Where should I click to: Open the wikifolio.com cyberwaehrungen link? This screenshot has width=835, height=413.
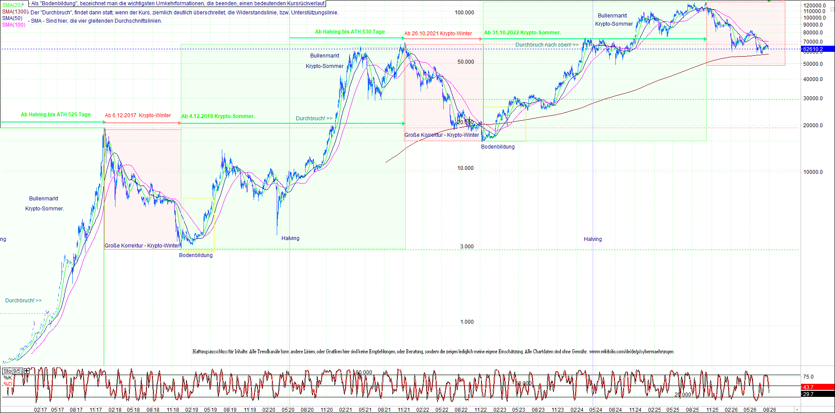click(631, 352)
